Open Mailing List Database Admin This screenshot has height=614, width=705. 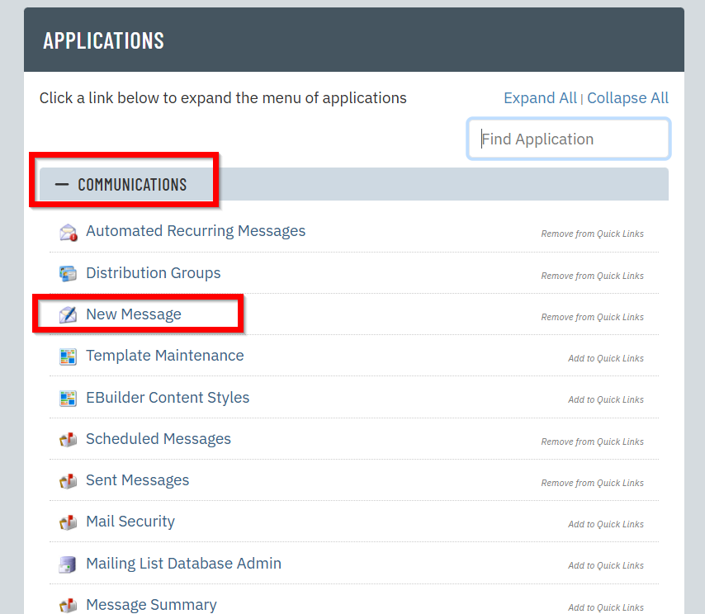click(183, 564)
